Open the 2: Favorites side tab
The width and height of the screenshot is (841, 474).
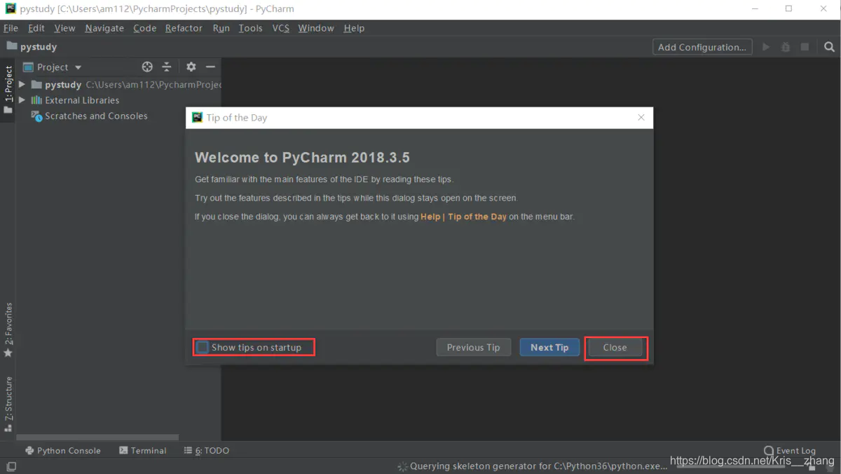(8, 330)
